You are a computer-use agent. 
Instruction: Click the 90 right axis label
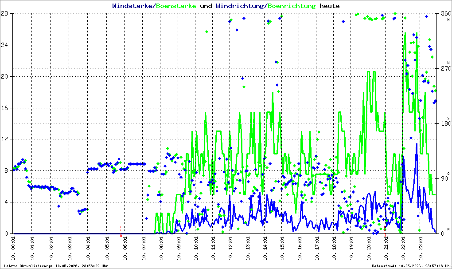444,178
